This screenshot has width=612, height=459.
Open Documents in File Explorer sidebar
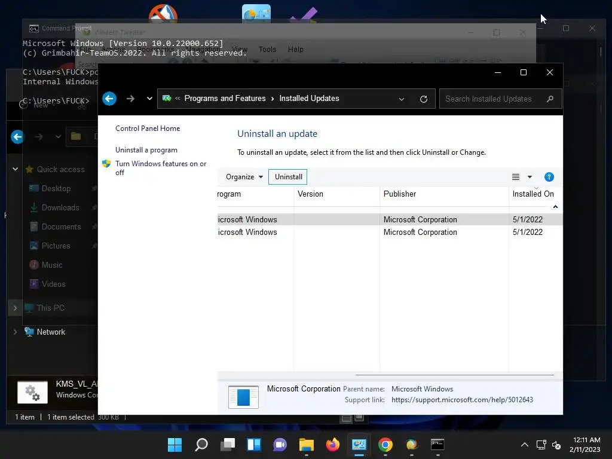[61, 227]
